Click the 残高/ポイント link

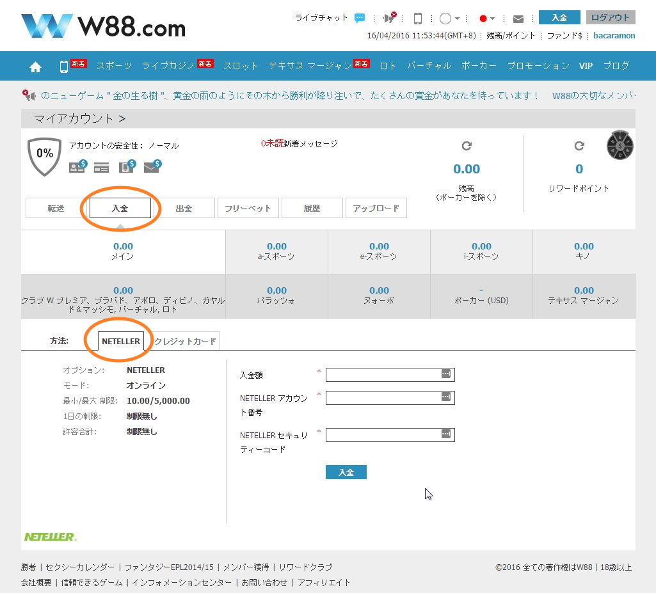point(511,36)
